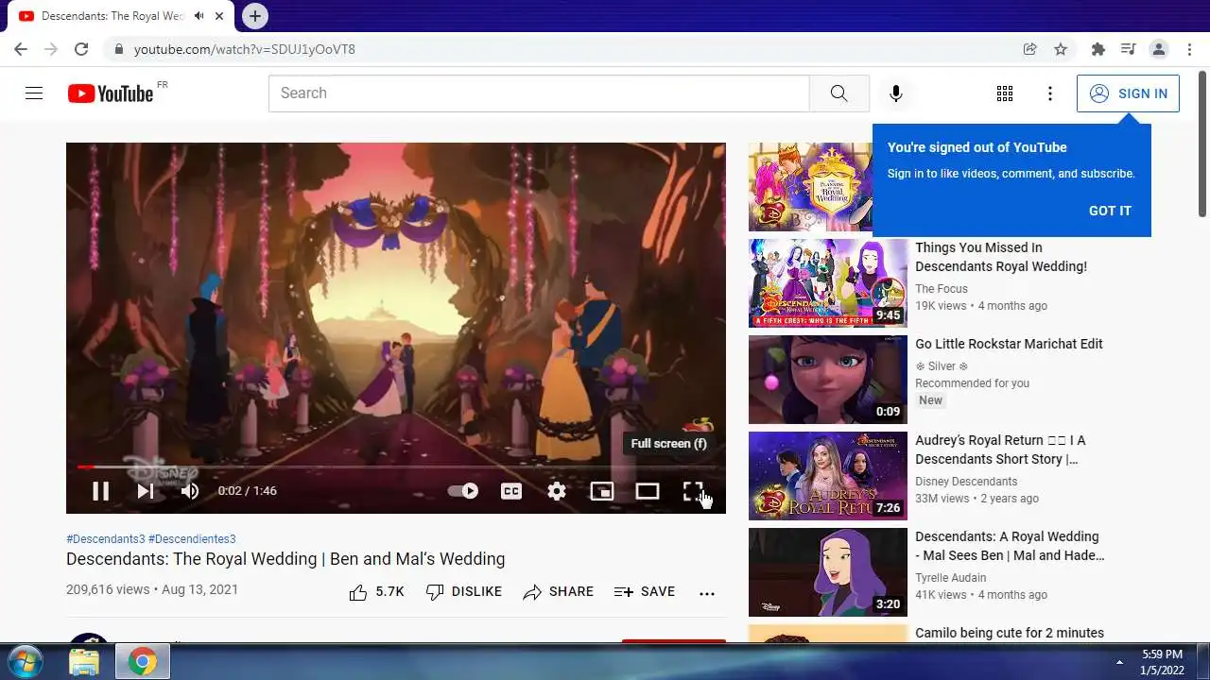Reload the current page
The height and width of the screenshot is (680, 1210).
pos(81,49)
